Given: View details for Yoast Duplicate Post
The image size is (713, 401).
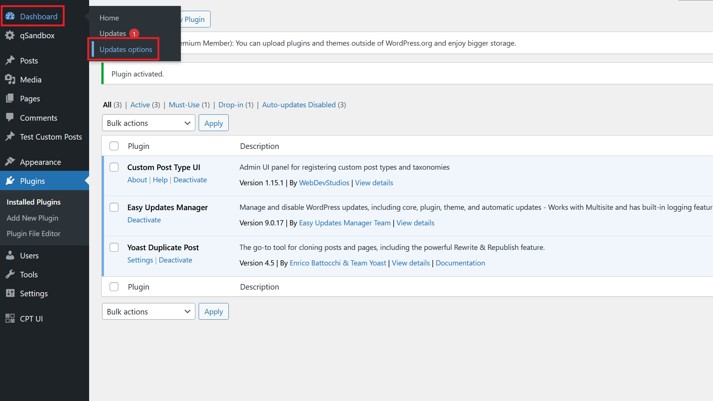Looking at the screenshot, I should tap(411, 263).
